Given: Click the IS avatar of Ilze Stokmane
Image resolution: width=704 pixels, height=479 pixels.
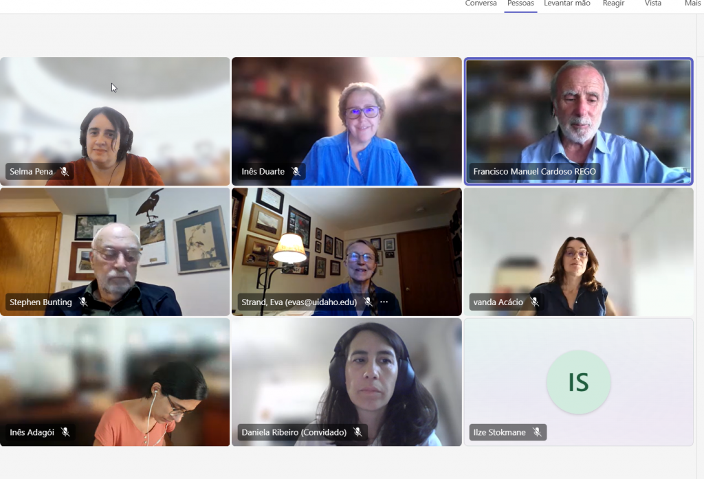Looking at the screenshot, I should [578, 382].
